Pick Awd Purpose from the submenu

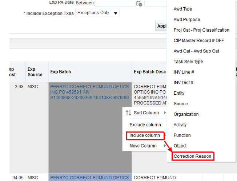point(187,20)
